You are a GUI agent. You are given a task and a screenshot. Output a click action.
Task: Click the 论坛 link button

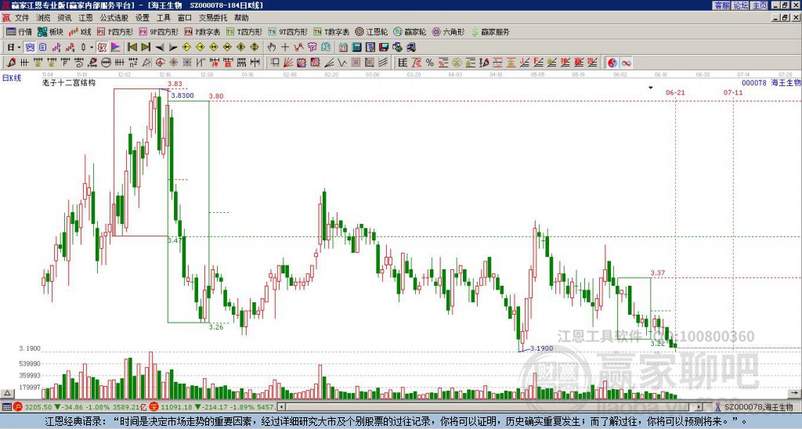point(740,5)
